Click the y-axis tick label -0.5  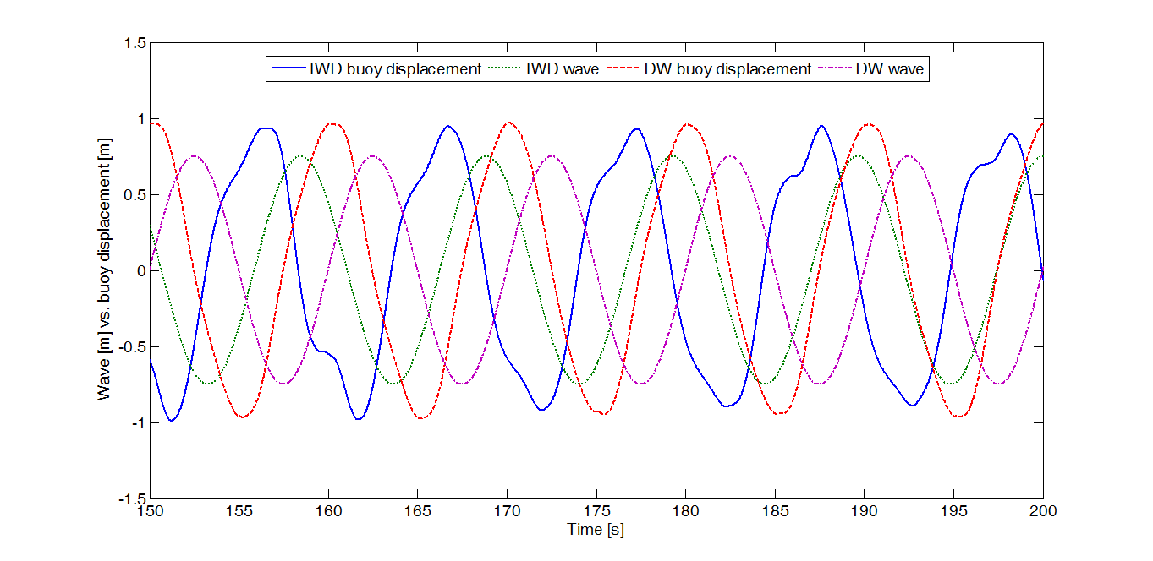coord(132,347)
